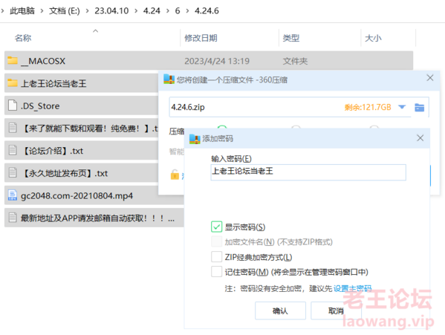Cancel with the 取消 button
This screenshot has height=335, width=445.
click(x=336, y=311)
